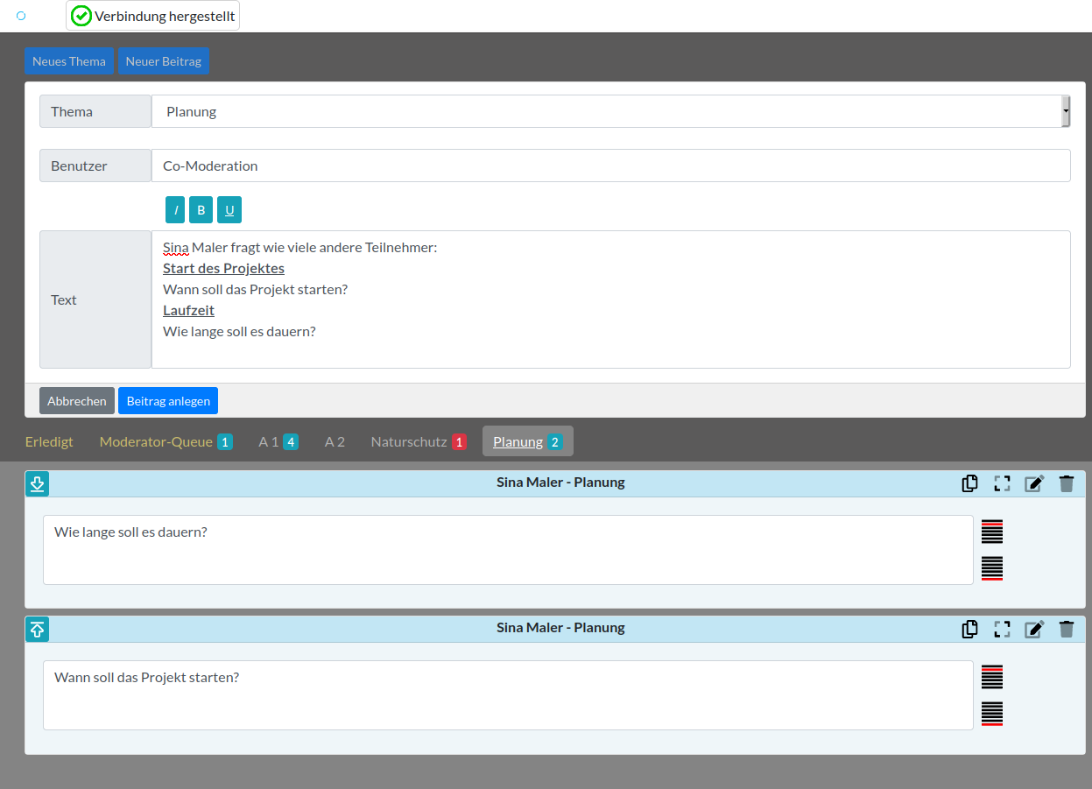The image size is (1092, 789).
Task: Click red-top lines icon beside 'Wie lange' post
Action: 991,531
